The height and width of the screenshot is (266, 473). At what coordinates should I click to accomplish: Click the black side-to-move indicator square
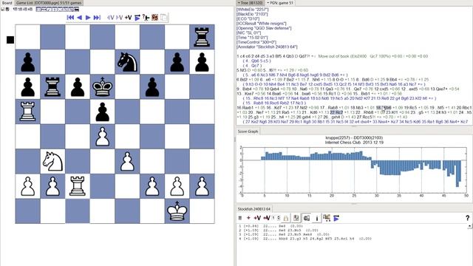coord(10,40)
